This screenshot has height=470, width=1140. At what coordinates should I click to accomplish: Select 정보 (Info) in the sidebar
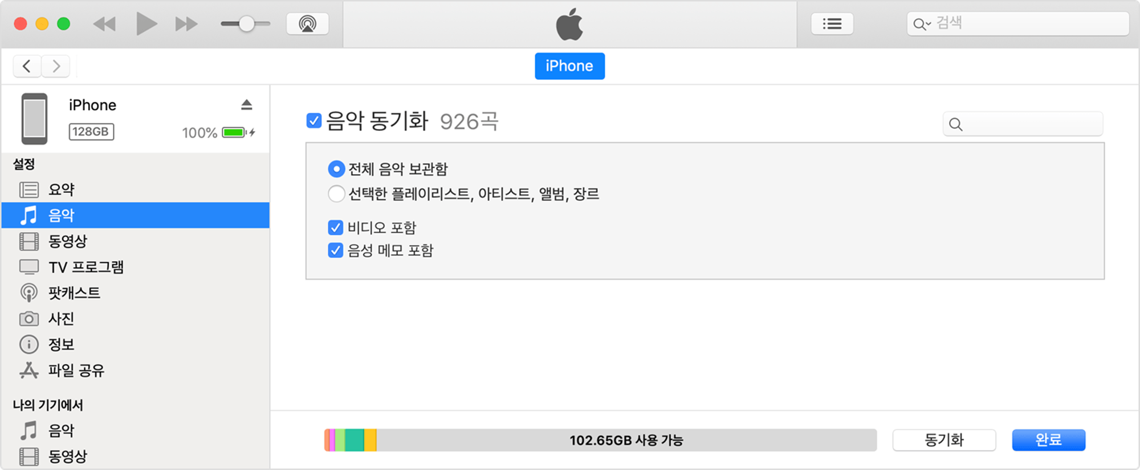tap(60, 344)
